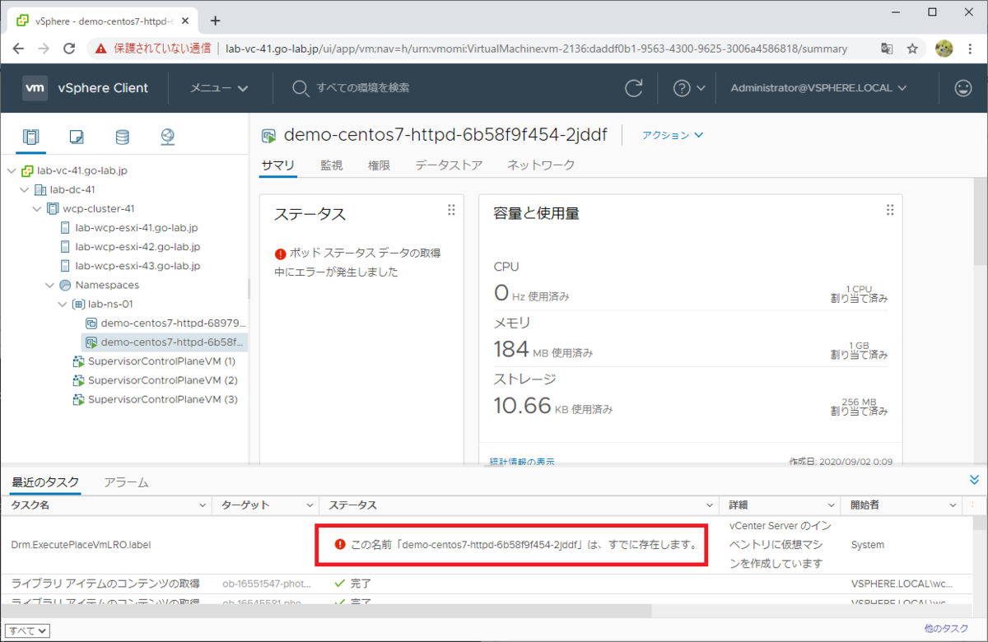Collapse the wcp-cluster-41 cluster node
Image resolution: width=988 pixels, height=642 pixels.
click(37, 209)
